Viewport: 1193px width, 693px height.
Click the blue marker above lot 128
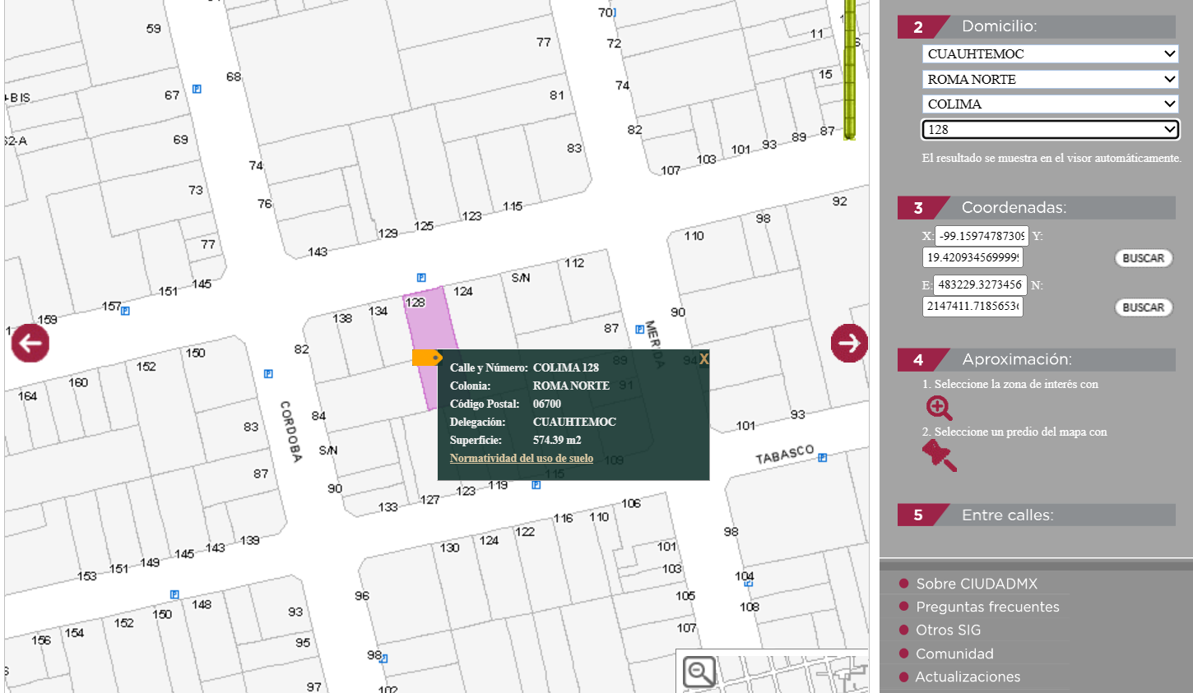421,278
